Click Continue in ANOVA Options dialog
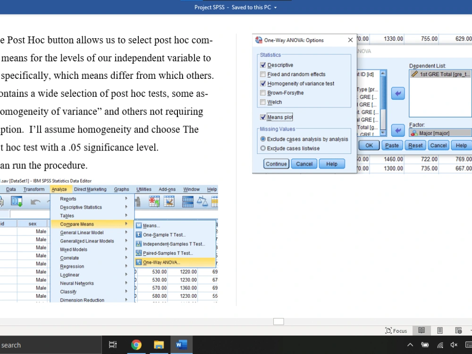Image resolution: width=472 pixels, height=354 pixels. pos(276,164)
